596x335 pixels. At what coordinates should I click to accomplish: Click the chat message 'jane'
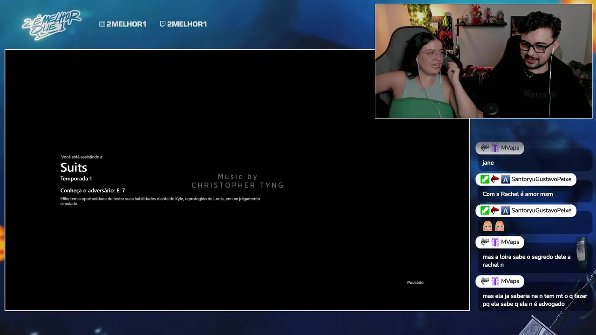(x=488, y=163)
